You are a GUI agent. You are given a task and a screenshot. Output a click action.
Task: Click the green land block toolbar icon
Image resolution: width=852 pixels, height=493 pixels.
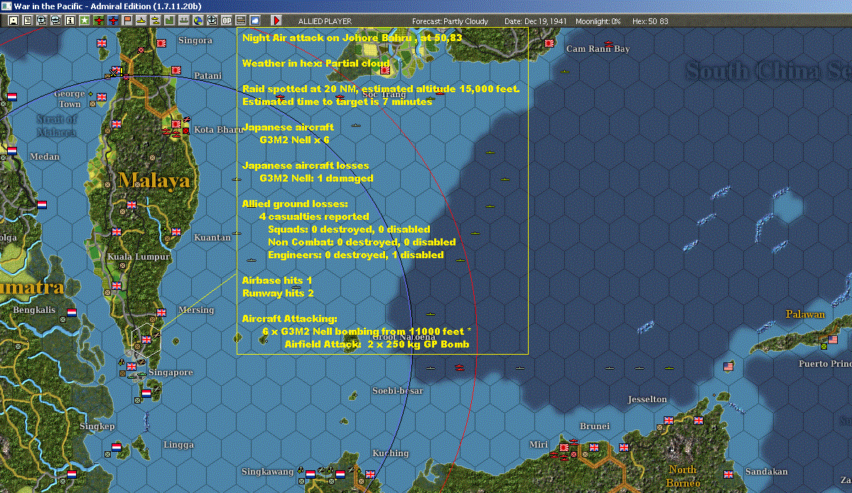tap(170, 21)
